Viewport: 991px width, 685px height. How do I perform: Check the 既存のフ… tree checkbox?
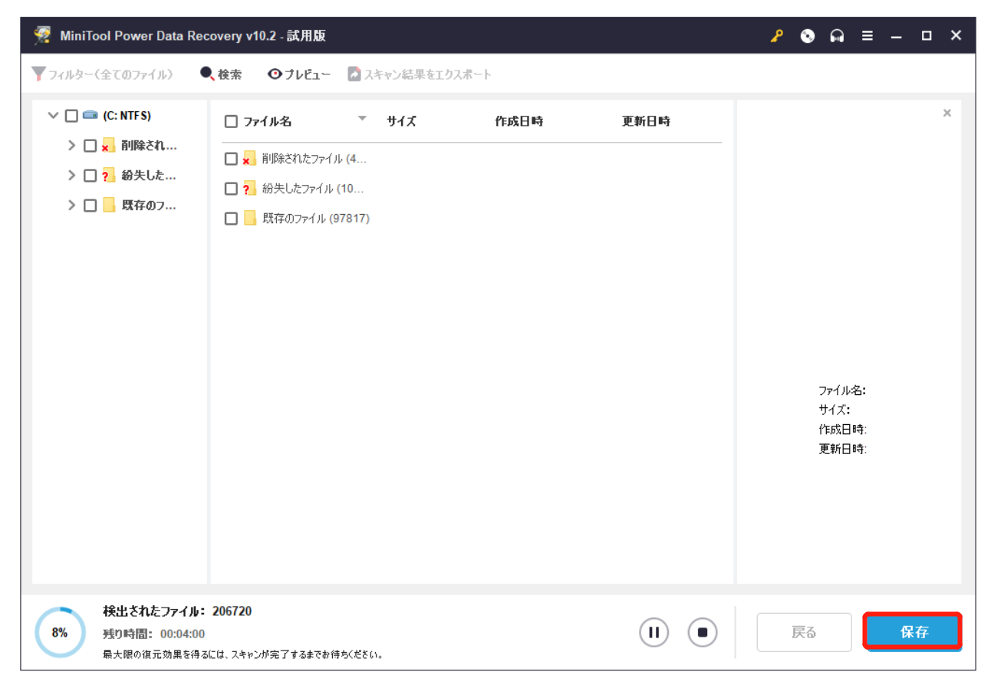[x=90, y=206]
